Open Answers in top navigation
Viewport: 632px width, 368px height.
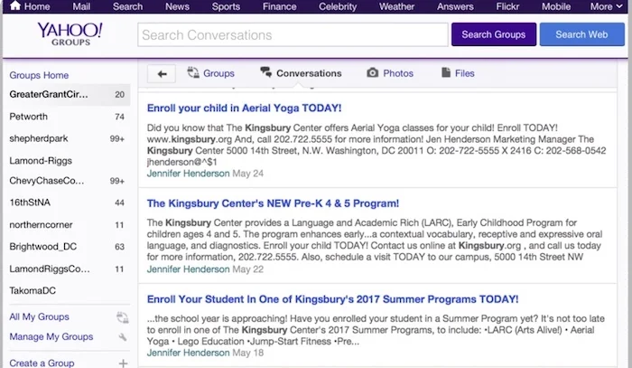[x=455, y=6]
